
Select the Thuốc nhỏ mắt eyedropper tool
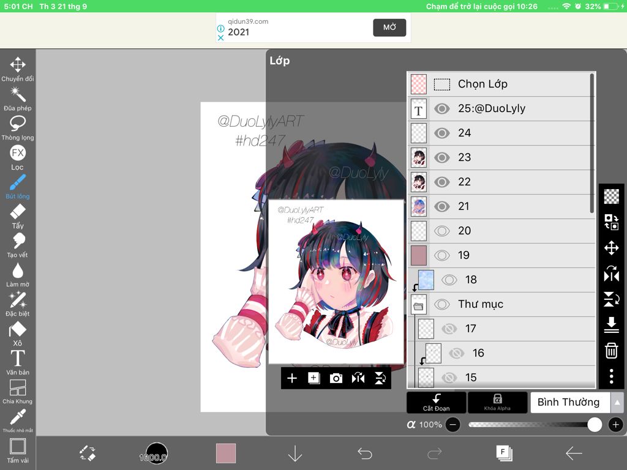18,420
